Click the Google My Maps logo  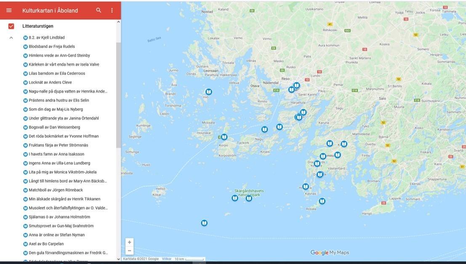pos(330,253)
